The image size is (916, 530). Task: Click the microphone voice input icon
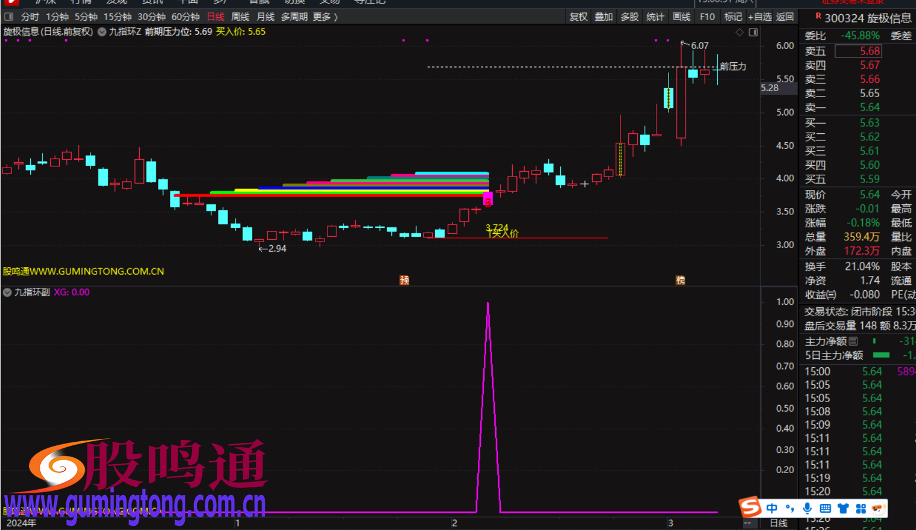tap(807, 508)
